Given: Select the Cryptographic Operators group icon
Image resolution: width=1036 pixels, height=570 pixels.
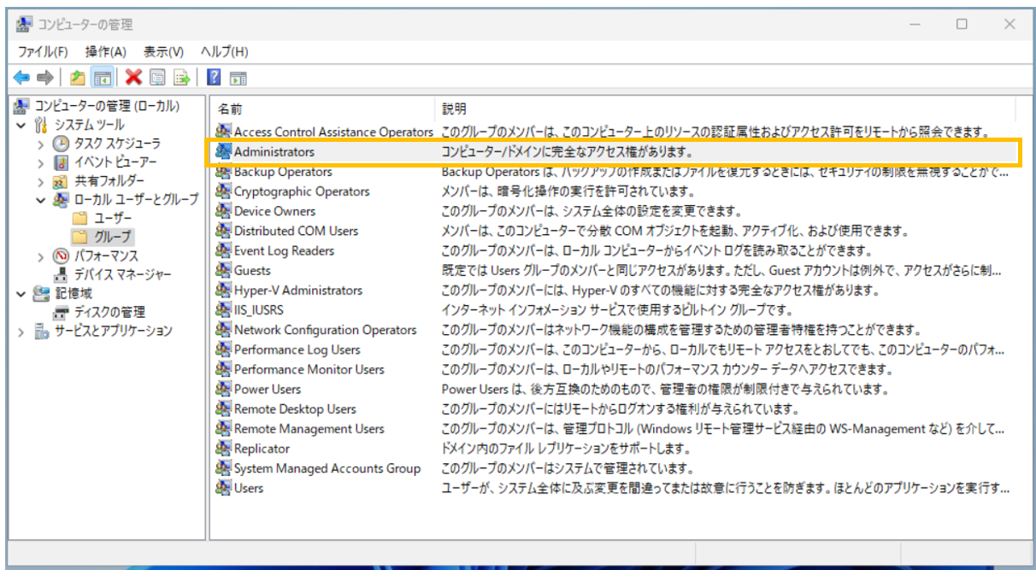Looking at the screenshot, I should click(x=223, y=191).
